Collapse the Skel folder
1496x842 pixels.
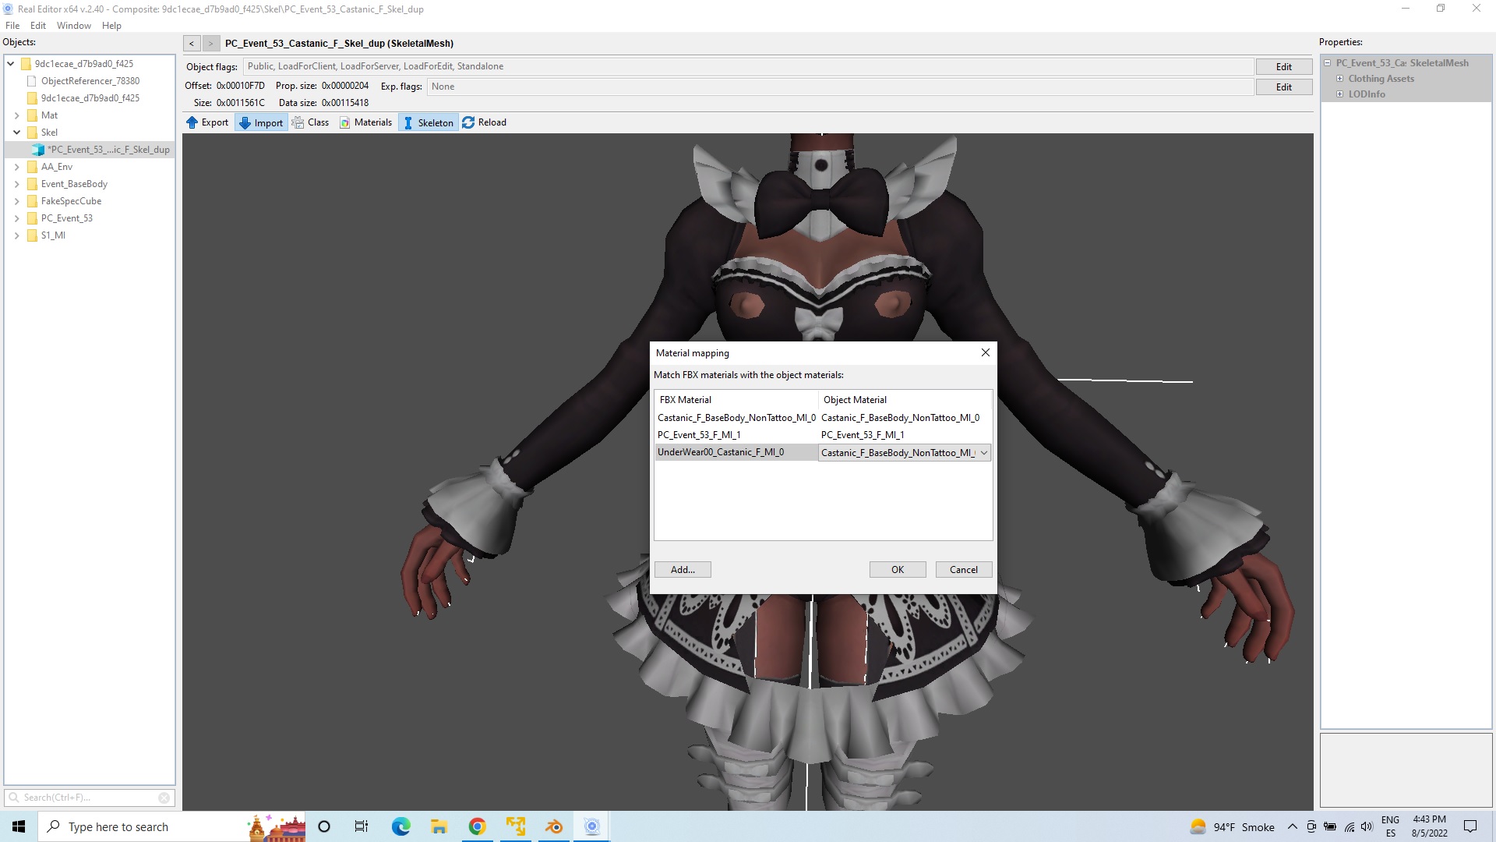(16, 133)
